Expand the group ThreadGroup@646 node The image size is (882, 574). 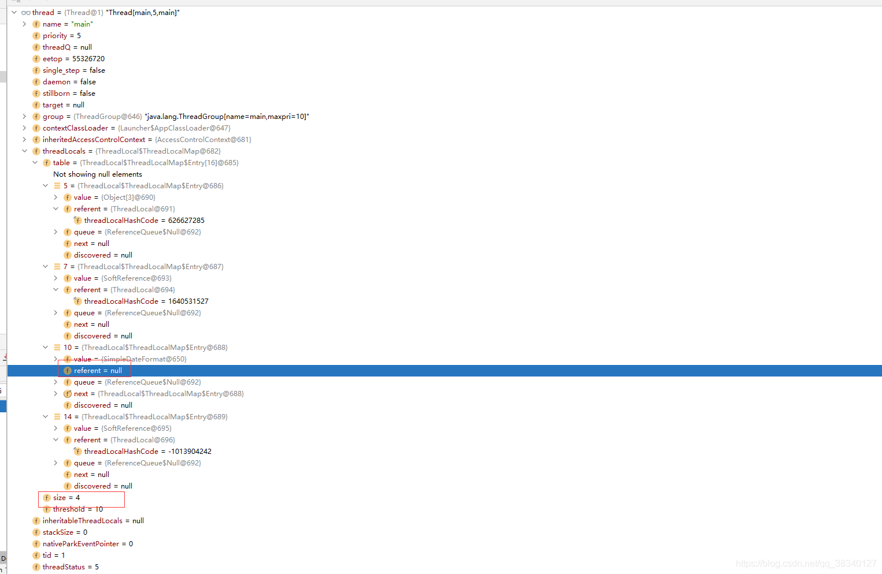(x=24, y=116)
